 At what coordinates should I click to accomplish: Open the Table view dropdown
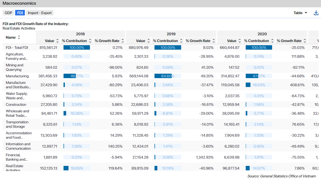[300, 13]
